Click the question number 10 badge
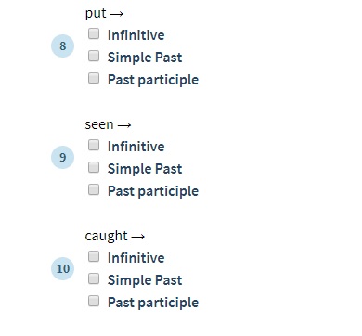362x336 pixels. tap(63, 268)
